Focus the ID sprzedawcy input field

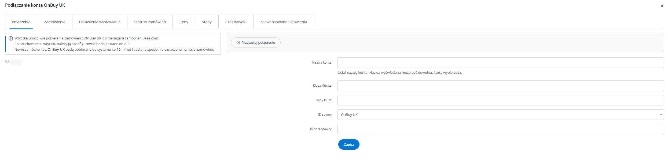coord(500,129)
